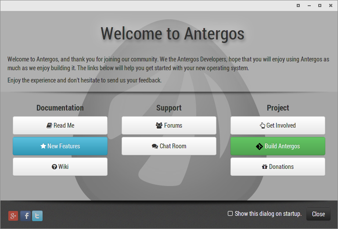Click the Get Involved button
Screen dimensions: 338x229
click(278, 125)
